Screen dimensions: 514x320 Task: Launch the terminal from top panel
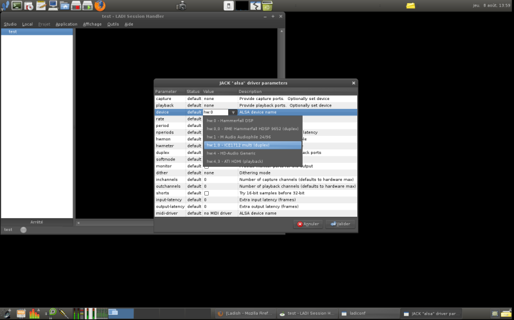[17, 6]
